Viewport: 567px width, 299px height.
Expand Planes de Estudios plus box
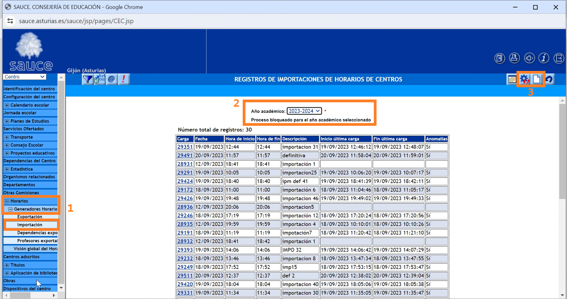click(7, 121)
